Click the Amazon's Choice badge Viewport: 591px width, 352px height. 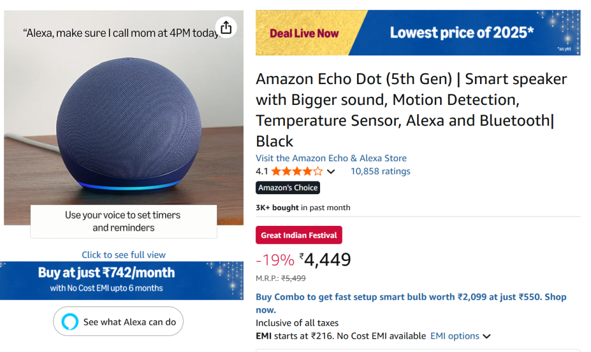288,188
